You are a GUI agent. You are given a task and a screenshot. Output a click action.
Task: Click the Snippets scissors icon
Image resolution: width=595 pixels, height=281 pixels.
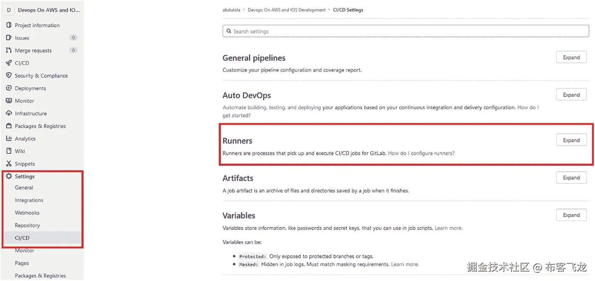[x=9, y=164]
